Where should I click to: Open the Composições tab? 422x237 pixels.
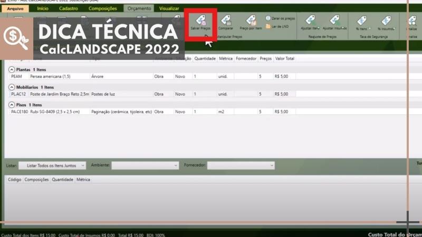102,8
